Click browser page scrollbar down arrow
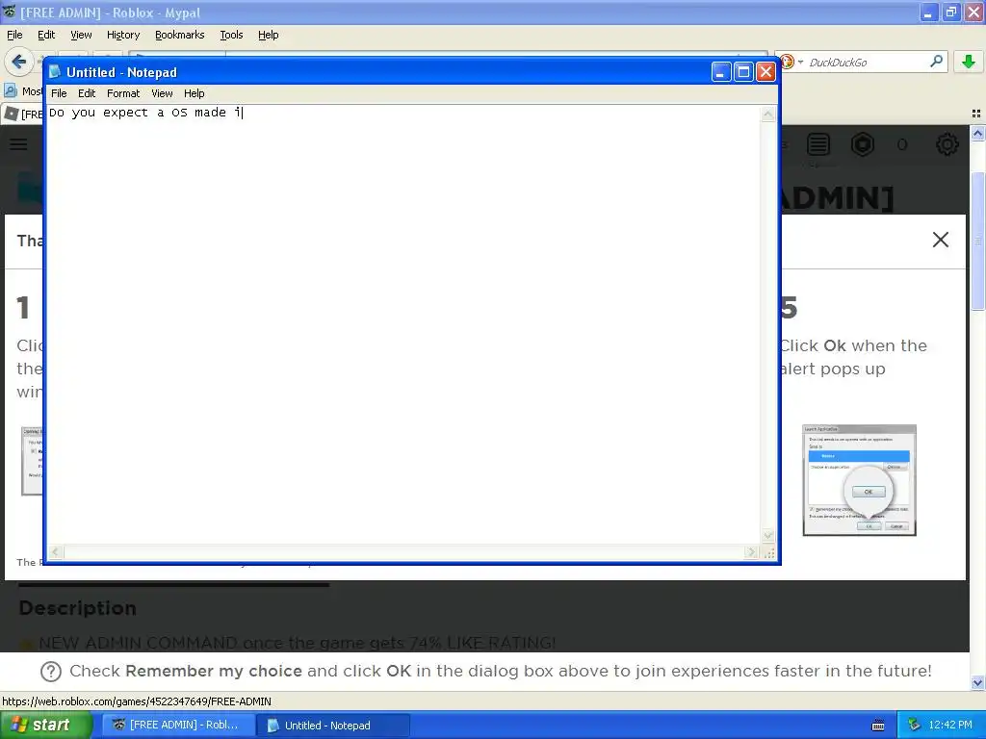The image size is (986, 739). 977,682
